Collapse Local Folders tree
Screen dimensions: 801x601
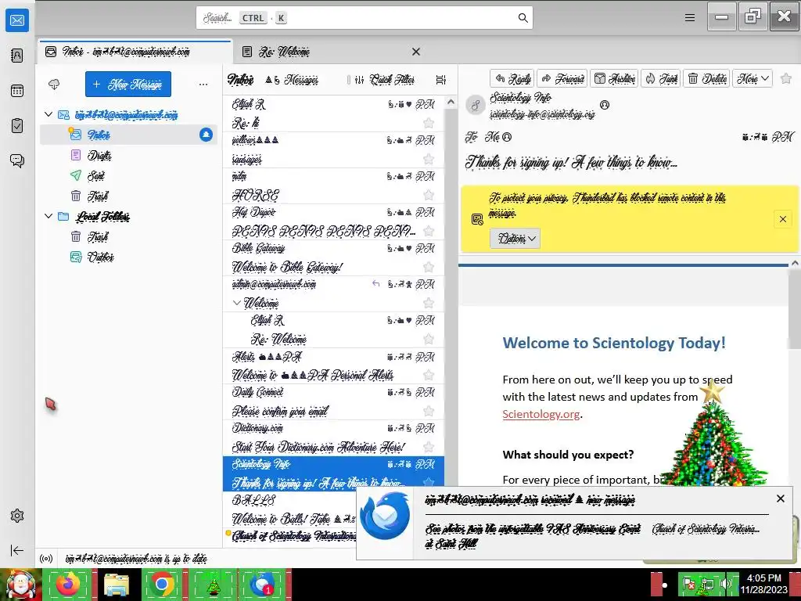(48, 216)
